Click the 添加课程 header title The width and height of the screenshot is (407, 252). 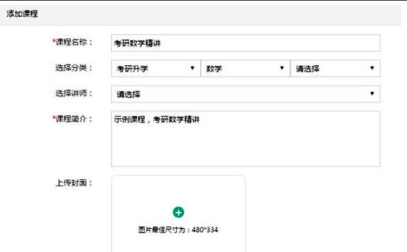[x=23, y=13]
